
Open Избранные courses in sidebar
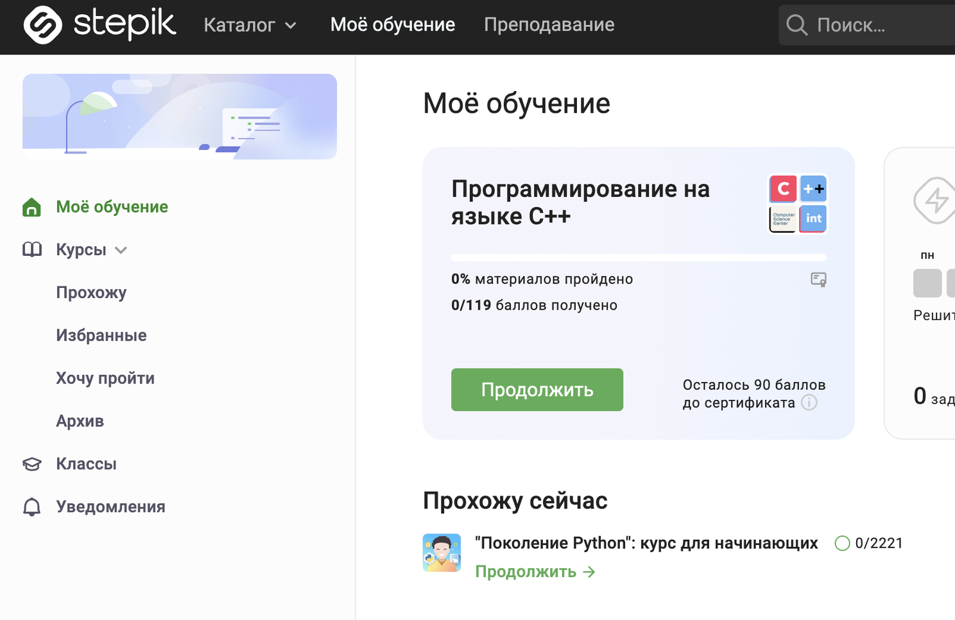101,335
